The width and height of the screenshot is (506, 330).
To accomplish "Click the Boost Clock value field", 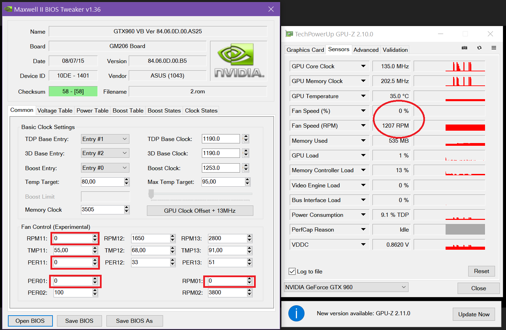I will click(x=221, y=168).
